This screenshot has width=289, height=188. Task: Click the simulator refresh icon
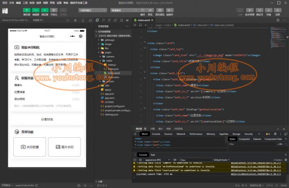(68, 20)
